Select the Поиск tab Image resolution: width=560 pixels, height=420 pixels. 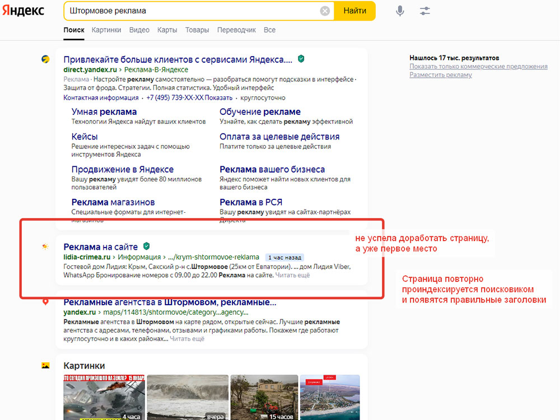click(x=74, y=30)
